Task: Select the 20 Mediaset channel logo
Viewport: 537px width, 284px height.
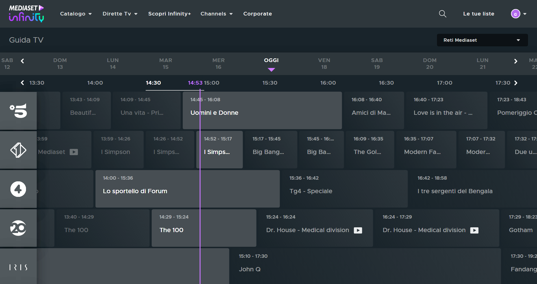Action: 18,228
